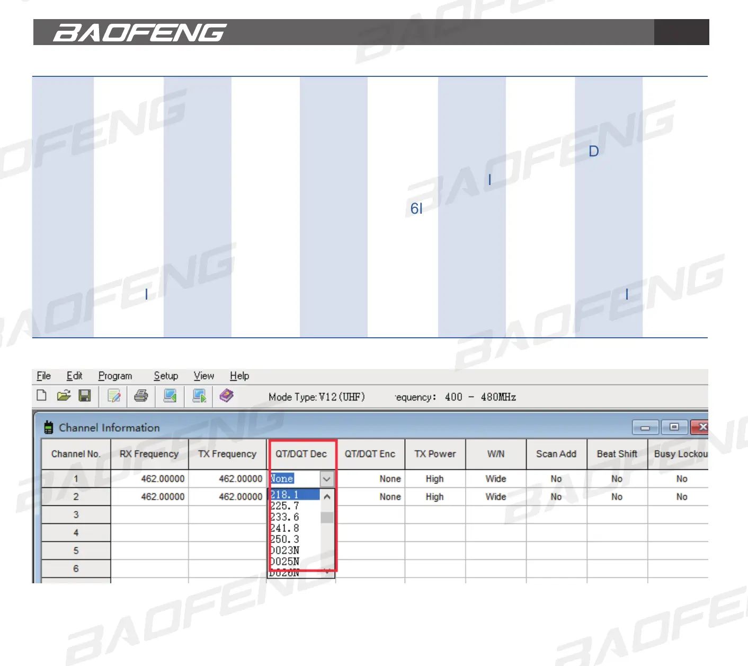Choose D023N from the tone list

[295, 550]
